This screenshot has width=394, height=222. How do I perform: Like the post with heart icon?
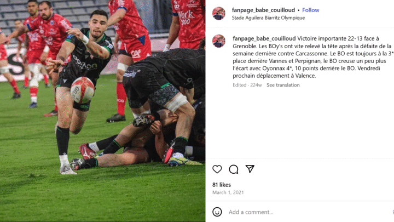217,169
